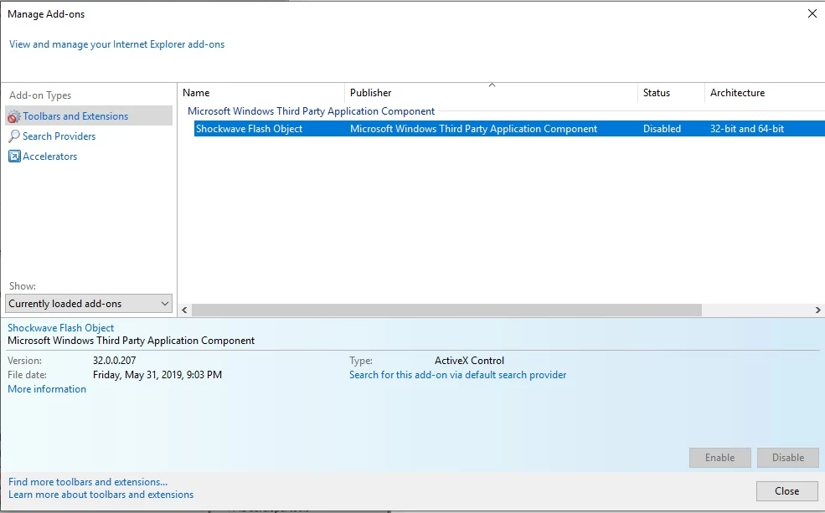Click the file date Friday, May 31, 2019
Viewport: 825px width, 513px height.
click(157, 375)
